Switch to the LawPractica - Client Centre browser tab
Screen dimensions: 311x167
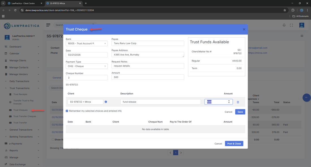point(23,3)
